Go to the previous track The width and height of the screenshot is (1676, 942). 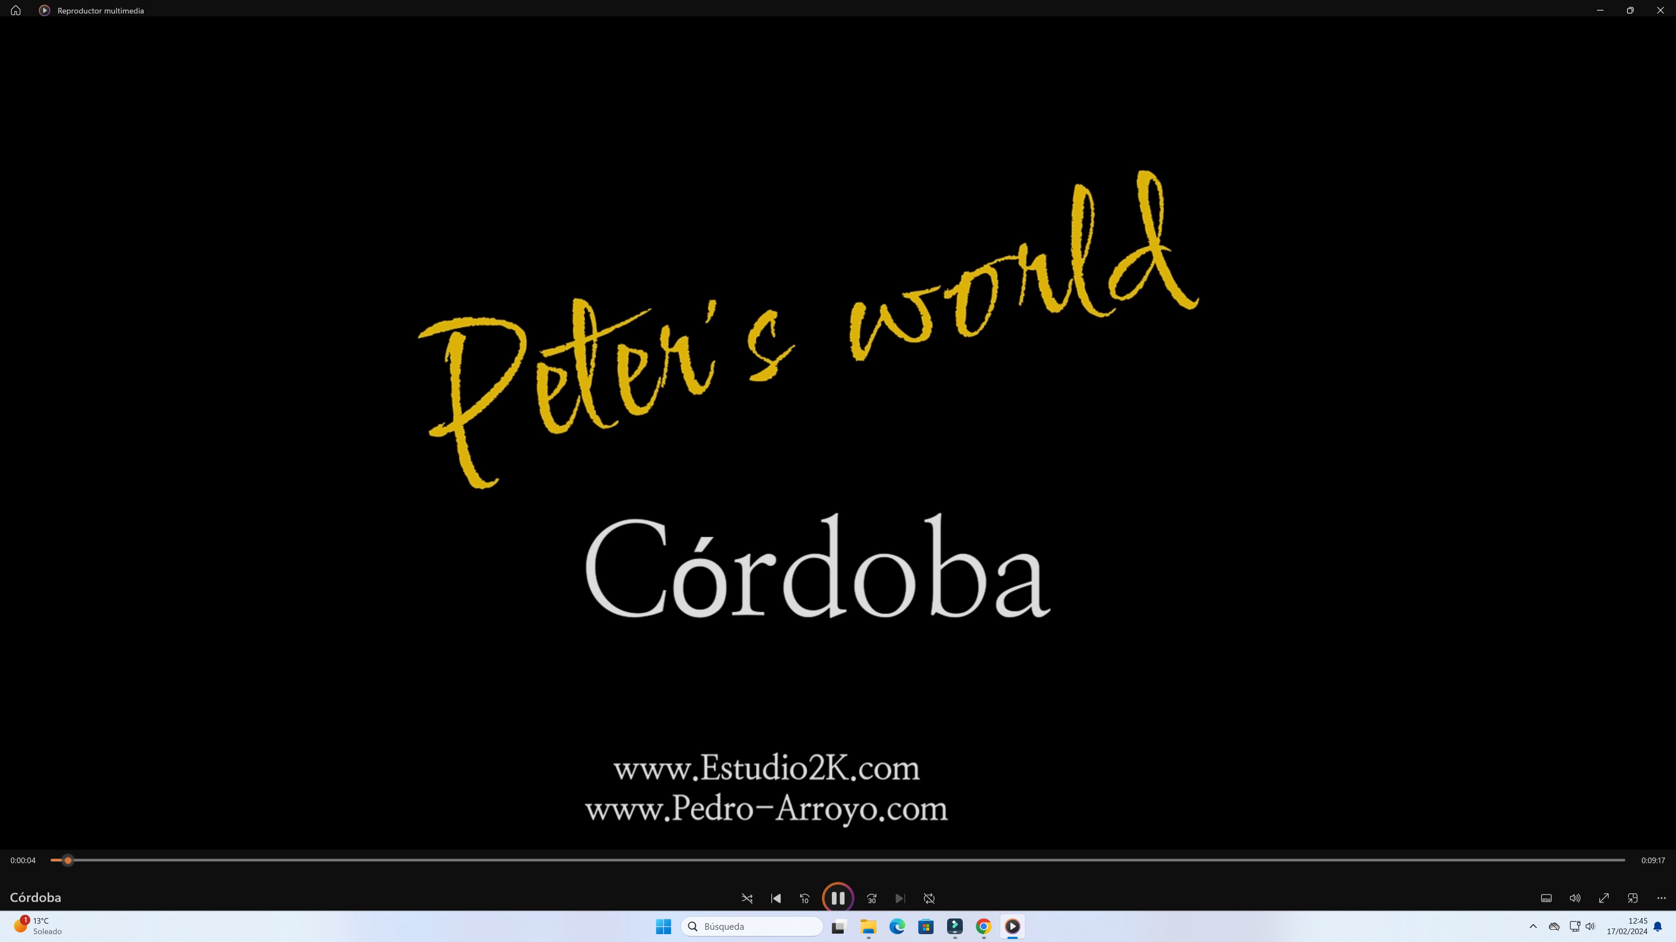coord(776,898)
